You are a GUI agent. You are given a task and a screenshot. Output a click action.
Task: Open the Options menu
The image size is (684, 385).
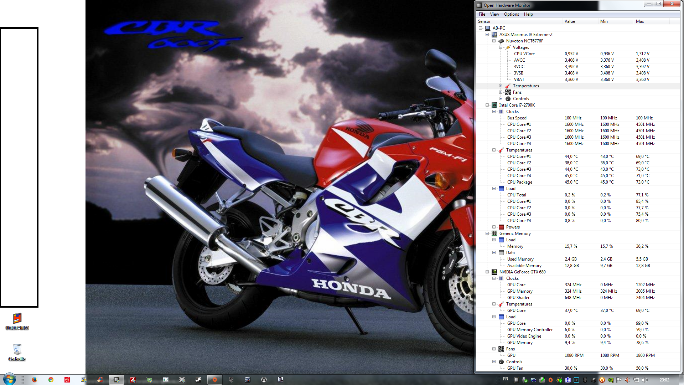coord(511,14)
